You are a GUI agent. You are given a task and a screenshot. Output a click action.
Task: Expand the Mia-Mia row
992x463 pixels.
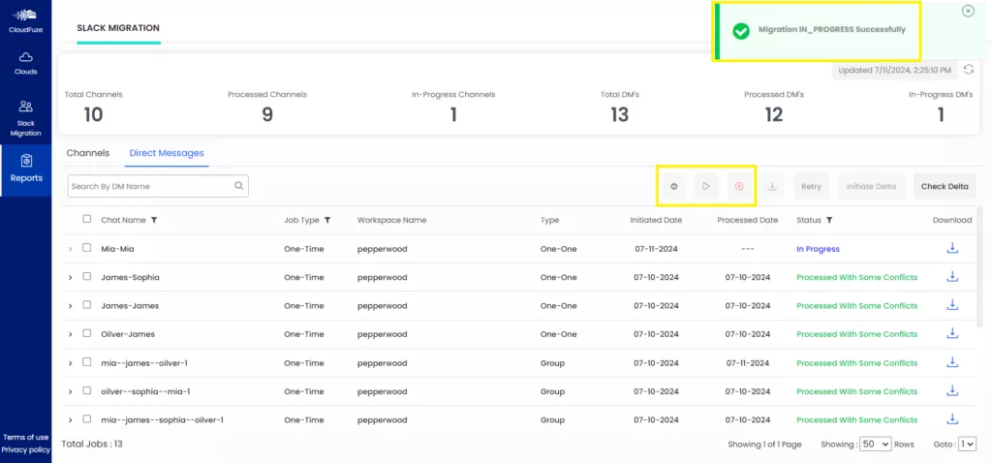(70, 249)
